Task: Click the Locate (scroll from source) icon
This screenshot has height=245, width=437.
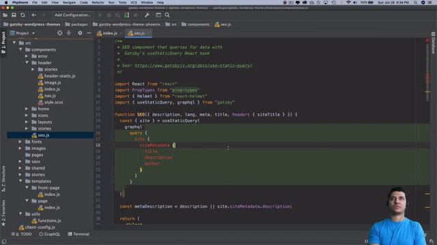Action: click(x=59, y=33)
